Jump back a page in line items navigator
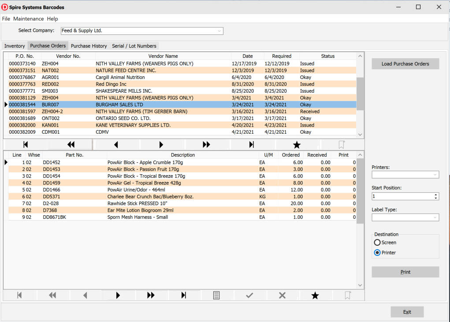The height and width of the screenshot is (322, 450). tap(52, 295)
